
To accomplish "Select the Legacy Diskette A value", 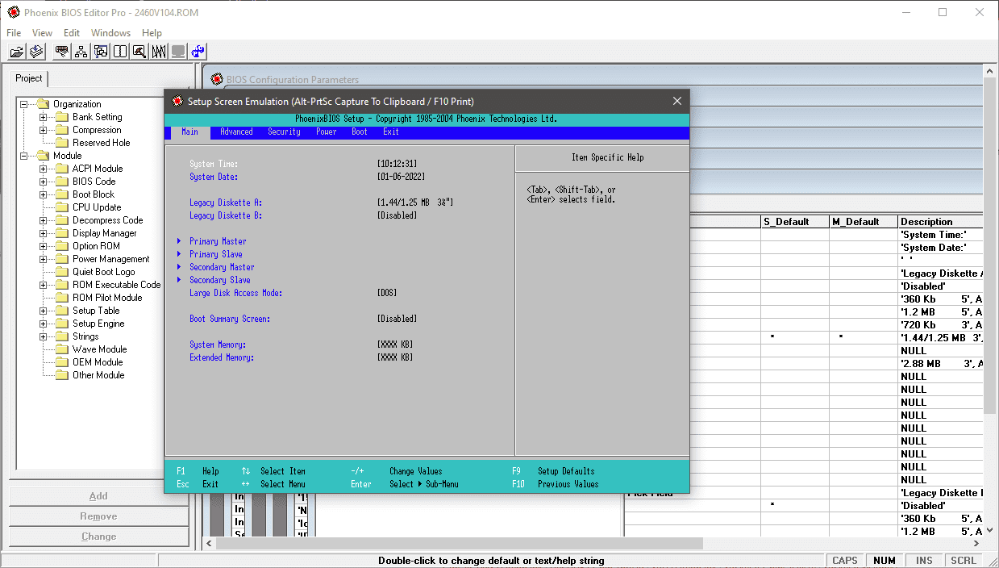I will pyautogui.click(x=415, y=203).
